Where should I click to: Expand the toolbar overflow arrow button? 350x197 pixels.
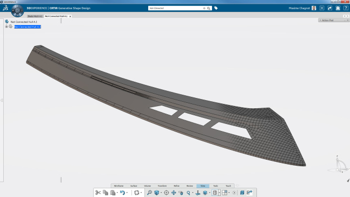(234, 193)
